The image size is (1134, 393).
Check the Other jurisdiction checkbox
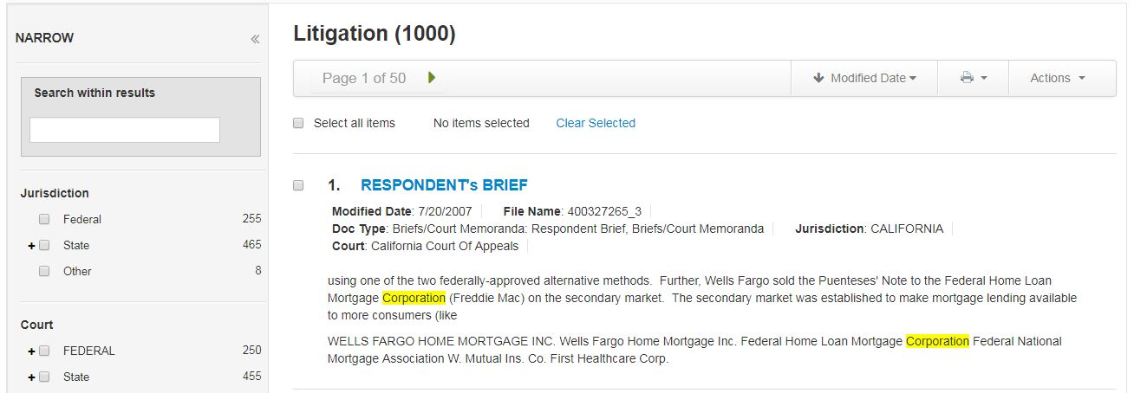44,272
